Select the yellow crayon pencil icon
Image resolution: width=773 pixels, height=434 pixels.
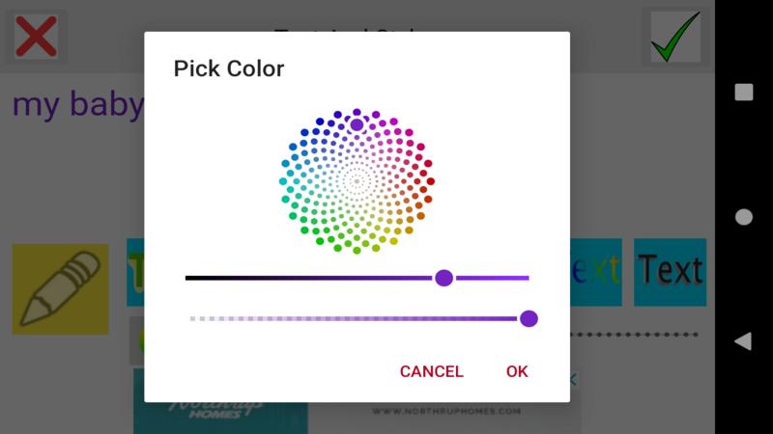60,288
